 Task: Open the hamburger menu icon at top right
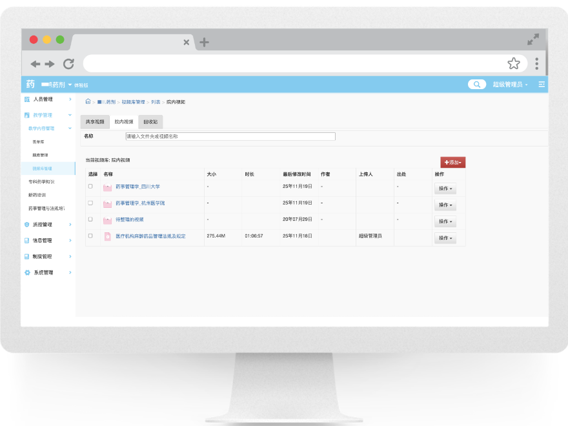coord(542,85)
